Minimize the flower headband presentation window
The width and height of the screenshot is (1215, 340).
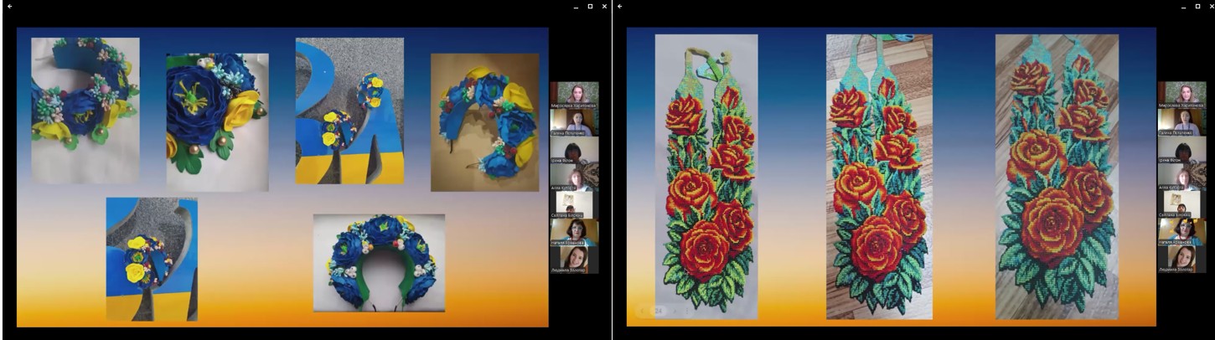pos(576,6)
